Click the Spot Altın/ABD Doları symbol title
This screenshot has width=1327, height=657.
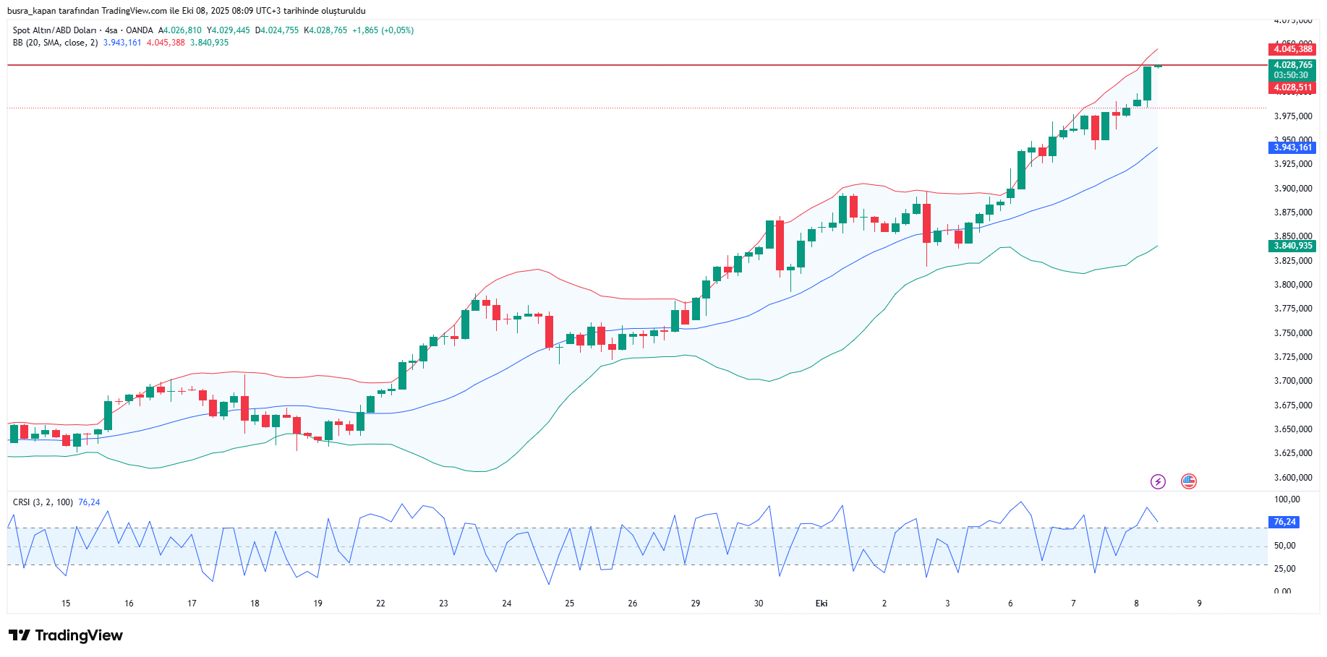[x=54, y=30]
